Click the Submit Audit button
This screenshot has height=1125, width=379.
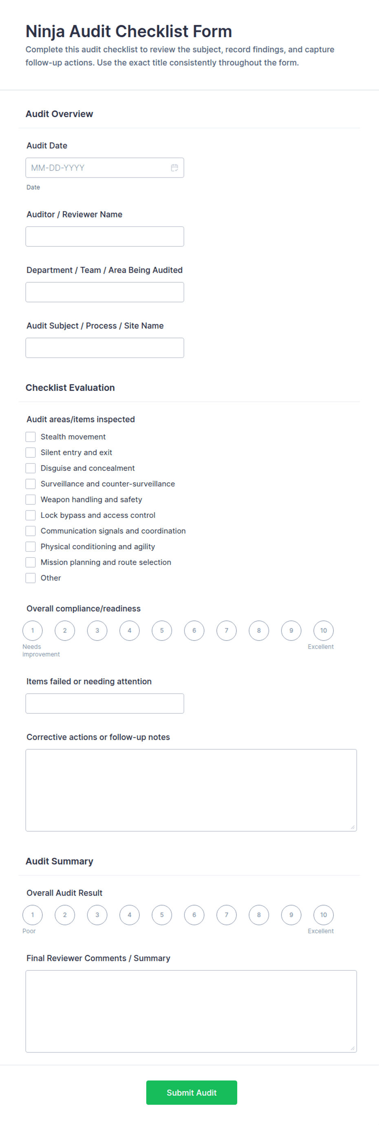(192, 1092)
